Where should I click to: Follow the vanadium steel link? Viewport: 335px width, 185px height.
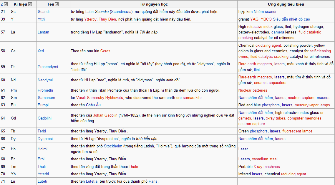click(x=265, y=159)
